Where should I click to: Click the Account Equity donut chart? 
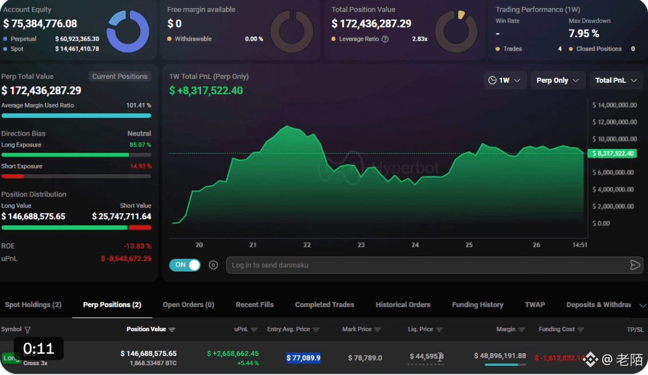pyautogui.click(x=128, y=32)
